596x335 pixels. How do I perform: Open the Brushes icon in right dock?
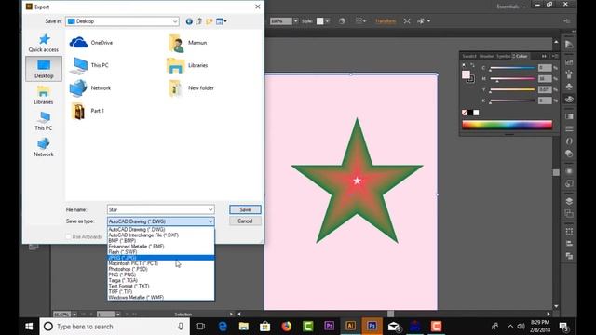point(569,74)
